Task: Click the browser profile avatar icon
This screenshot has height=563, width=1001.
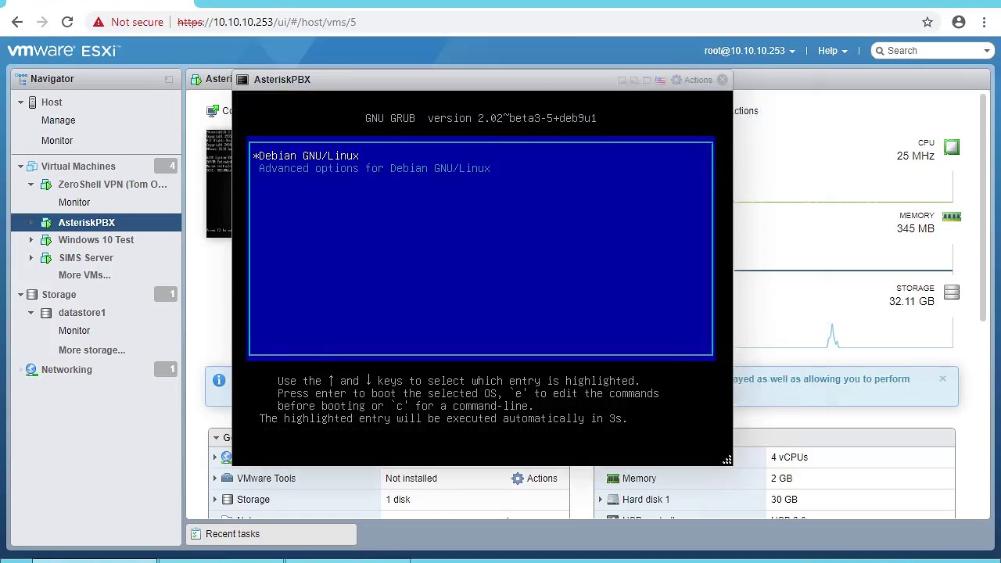Action: pyautogui.click(x=959, y=22)
